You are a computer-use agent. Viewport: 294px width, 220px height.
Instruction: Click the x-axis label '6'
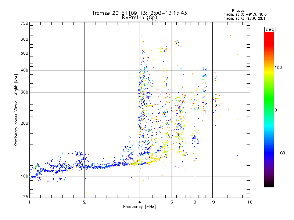pyautogui.click(x=172, y=202)
